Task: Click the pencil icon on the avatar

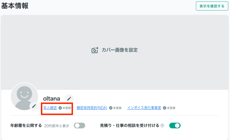Action: pos(34,106)
